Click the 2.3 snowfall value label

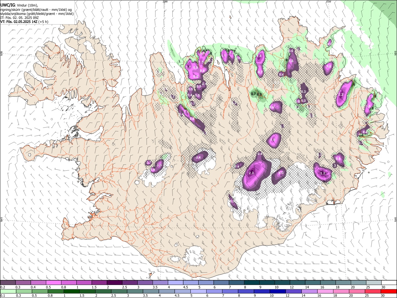tap(251, 173)
